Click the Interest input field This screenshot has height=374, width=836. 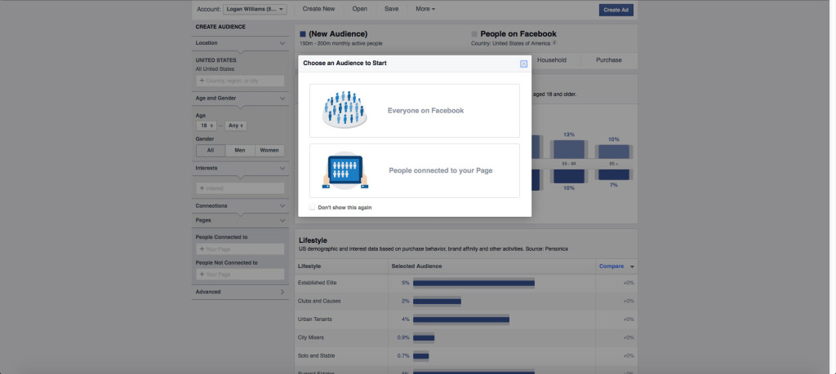click(240, 188)
